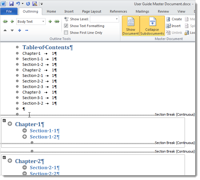
Task: Enable Show First Line Only checkbox
Action: tap(66, 33)
